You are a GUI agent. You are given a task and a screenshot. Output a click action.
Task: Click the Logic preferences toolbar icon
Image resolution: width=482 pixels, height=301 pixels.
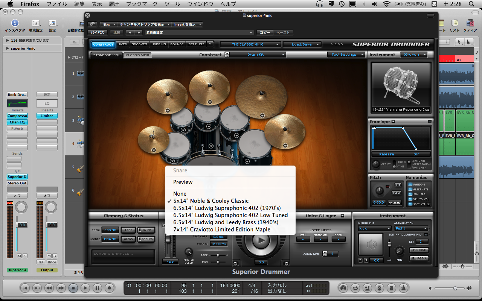pyautogui.click(x=36, y=24)
